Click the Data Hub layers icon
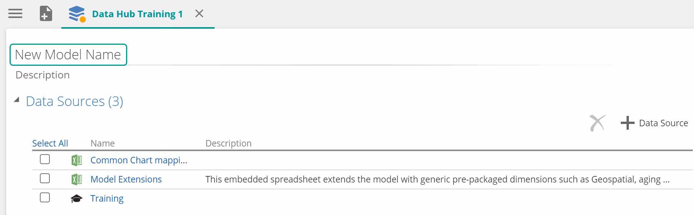Viewport: 694px width, 215px height. pyautogui.click(x=77, y=14)
